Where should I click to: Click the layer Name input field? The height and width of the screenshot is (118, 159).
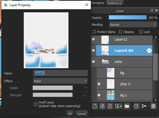click(x=60, y=73)
